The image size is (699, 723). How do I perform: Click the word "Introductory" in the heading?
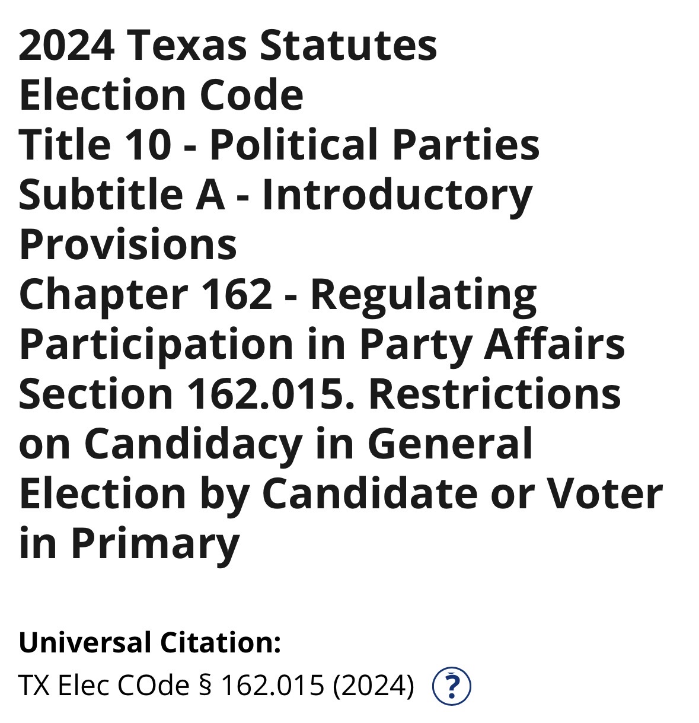[x=397, y=195]
